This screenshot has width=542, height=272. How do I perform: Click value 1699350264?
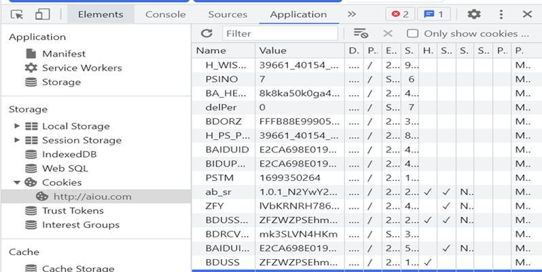(289, 178)
